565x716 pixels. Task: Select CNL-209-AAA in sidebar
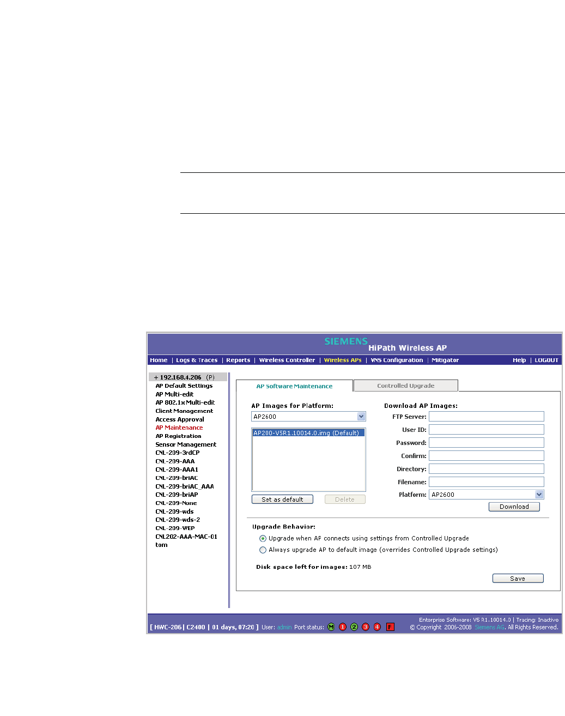pos(175,461)
